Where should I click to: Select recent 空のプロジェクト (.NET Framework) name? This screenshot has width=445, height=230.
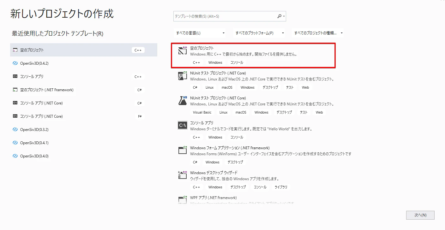tap(47, 90)
